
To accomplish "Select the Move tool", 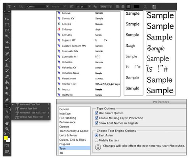I will point(7,19).
